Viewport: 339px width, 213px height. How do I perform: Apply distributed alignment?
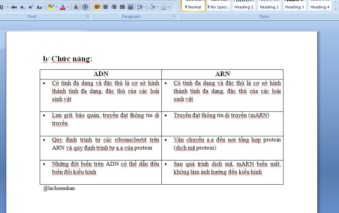(130, 7)
